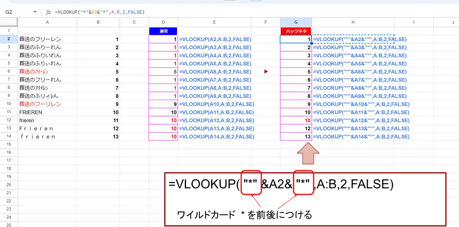Select the dark red triangle in column F
Viewport: 459px width, 227px height.
tap(266, 71)
